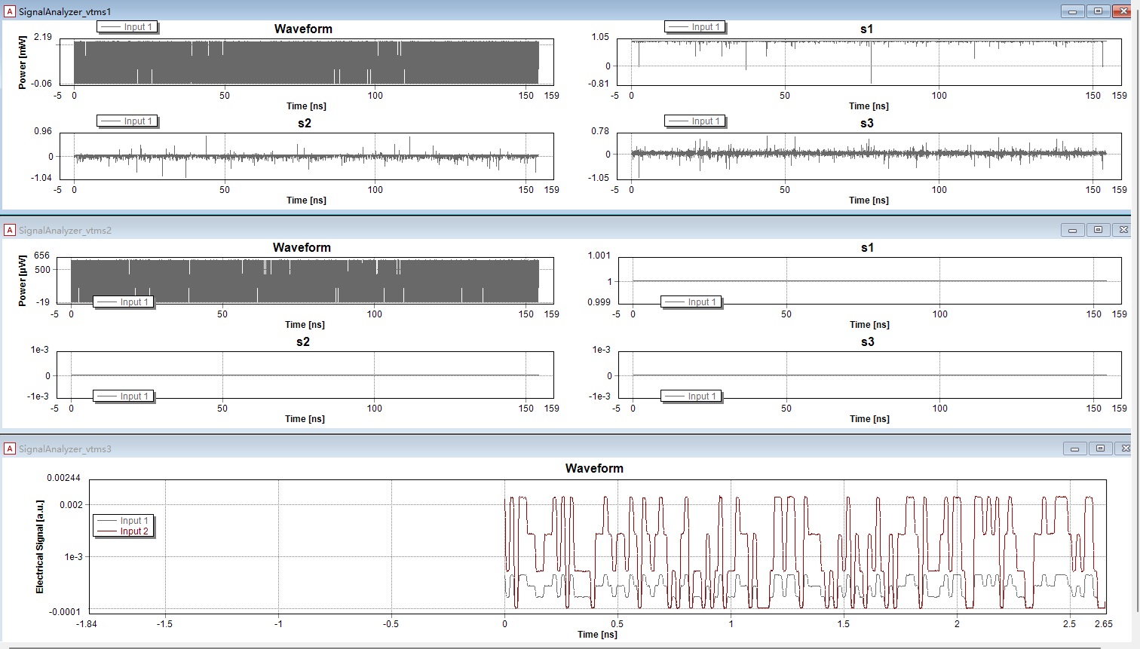This screenshot has height=649, width=1140.
Task: Click the dark red Input 2 line swatch
Action: pyautogui.click(x=108, y=531)
